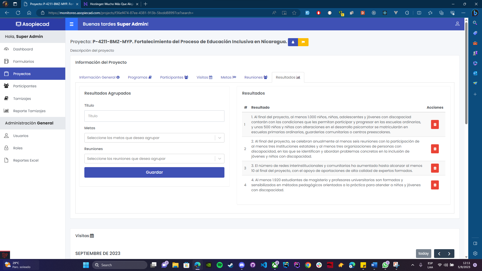Click the Titulo input field
Screen dimensions: 482x271
tap(154, 116)
